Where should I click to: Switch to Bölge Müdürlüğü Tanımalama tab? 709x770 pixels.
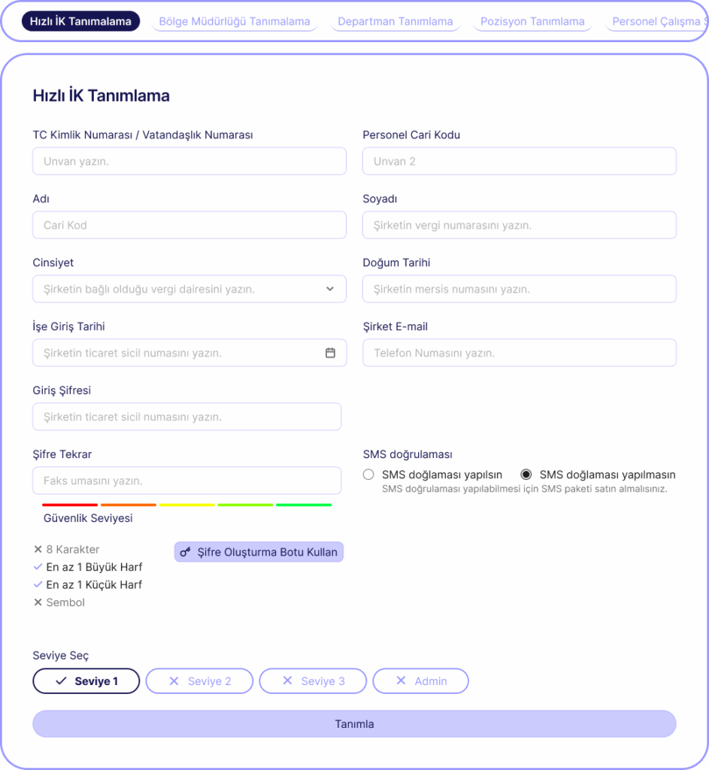(x=235, y=22)
